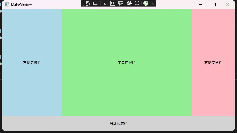237x133 pixels.
Task: Click the debug toolbar's dotted grip handle
Action: 83,3
